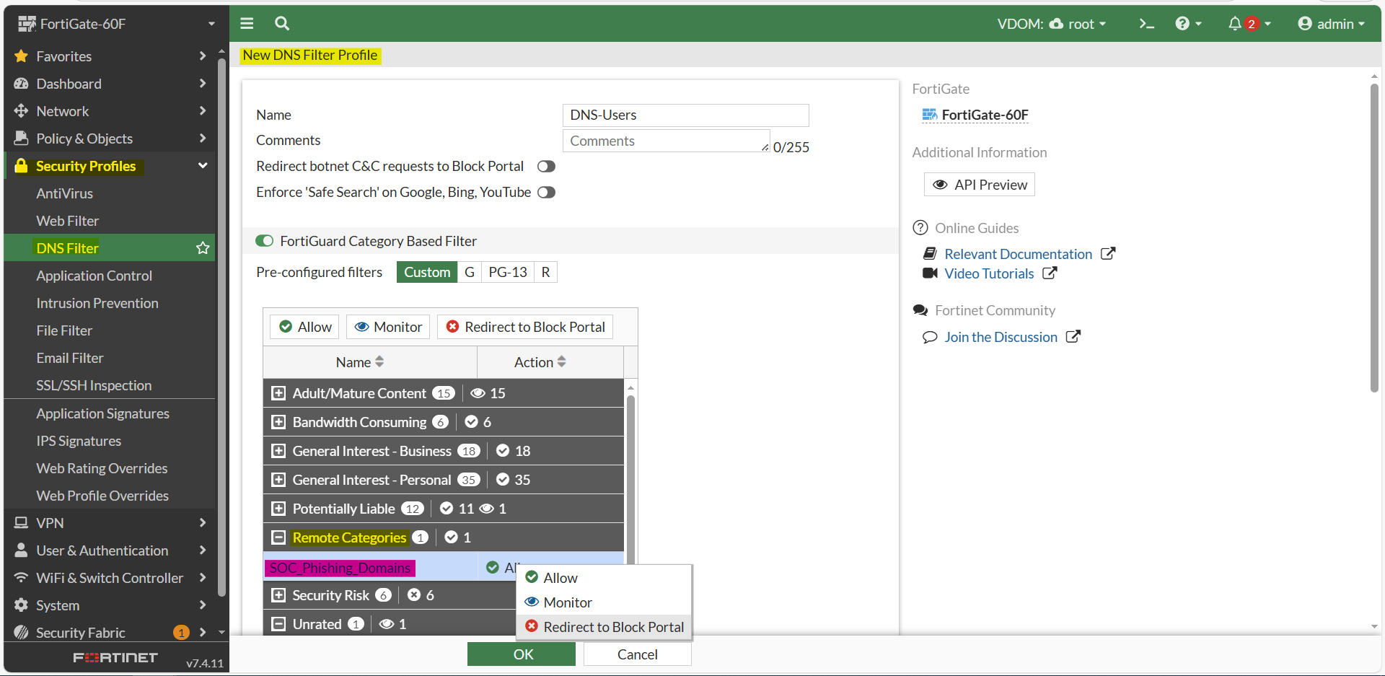
Task: Click the Relevant Documentation external-link icon
Action: [x=1108, y=254]
